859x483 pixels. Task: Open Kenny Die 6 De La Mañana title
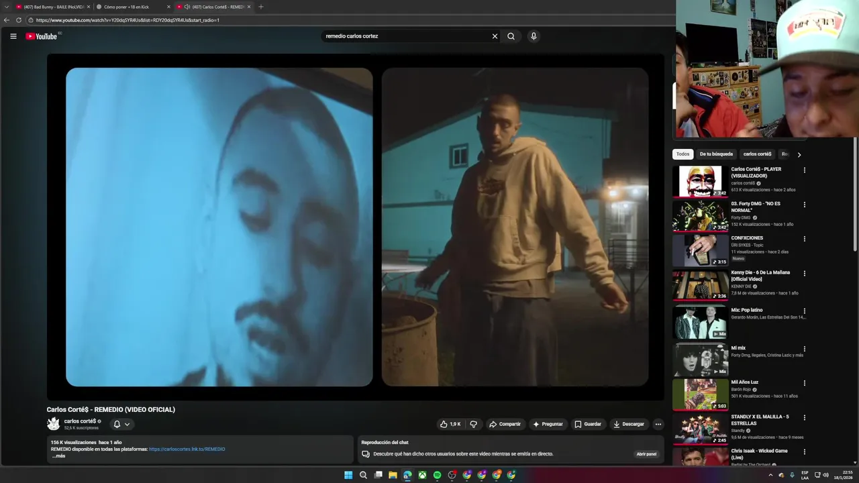pyautogui.click(x=760, y=276)
